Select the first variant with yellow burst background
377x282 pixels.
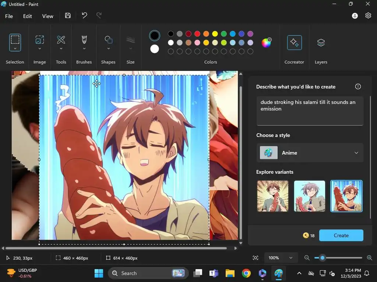coord(273,196)
